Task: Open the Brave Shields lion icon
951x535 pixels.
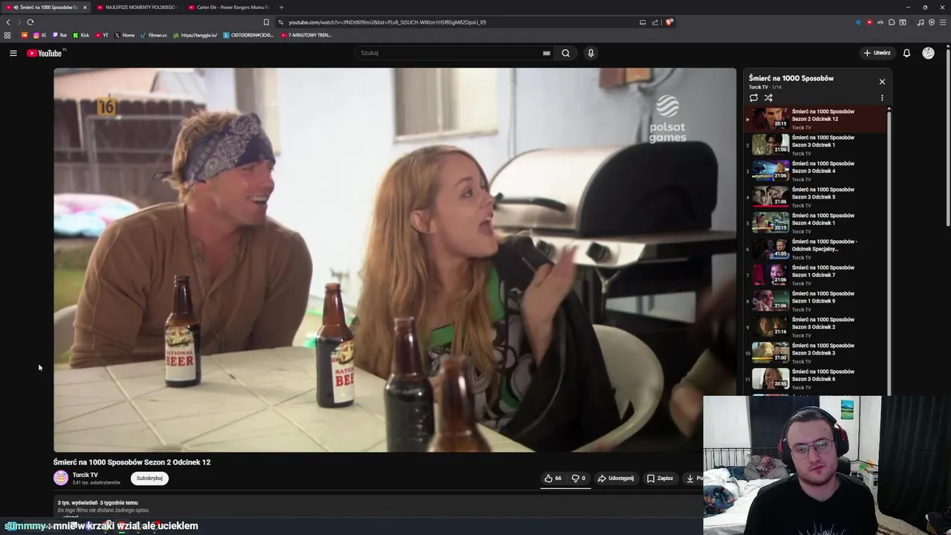Action: (669, 22)
